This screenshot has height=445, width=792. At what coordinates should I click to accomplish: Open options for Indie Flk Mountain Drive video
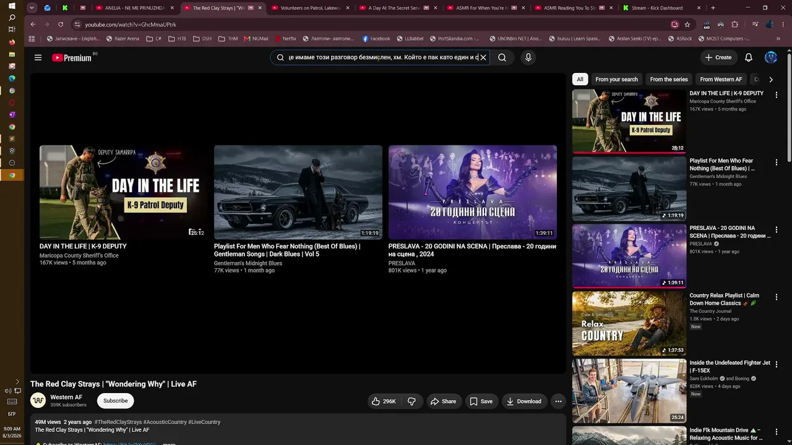(777, 432)
